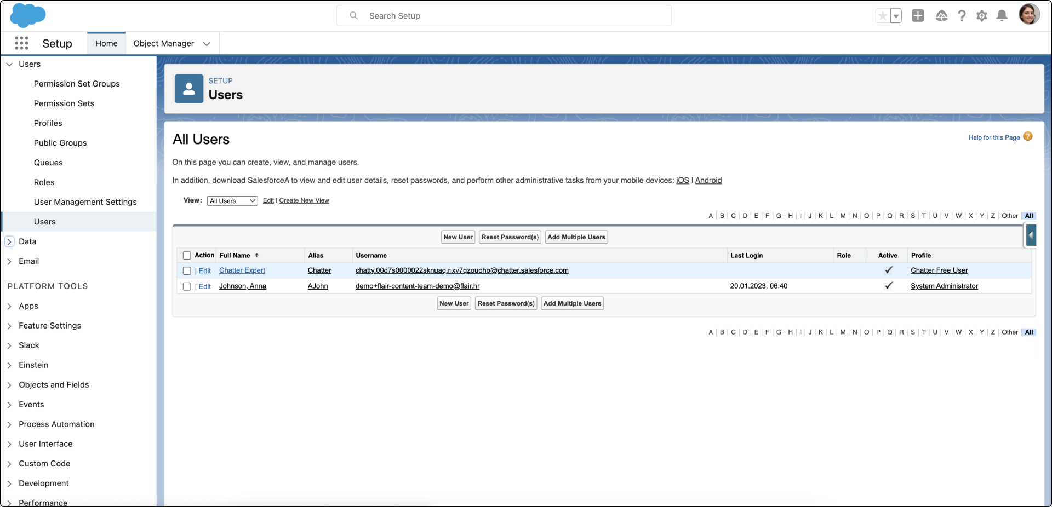Screen dimensions: 1052x507
Task: Open the Notifications bell
Action: click(1002, 16)
